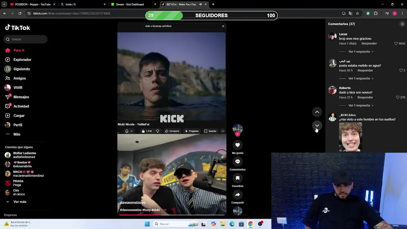Like Lucas's comment
407x229 pixels.
[396, 44]
